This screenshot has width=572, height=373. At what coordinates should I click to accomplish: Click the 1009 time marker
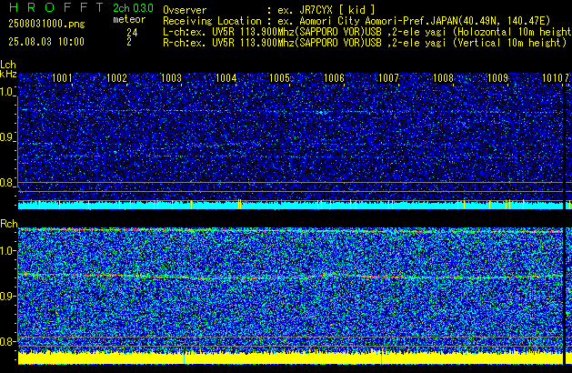pyautogui.click(x=498, y=78)
